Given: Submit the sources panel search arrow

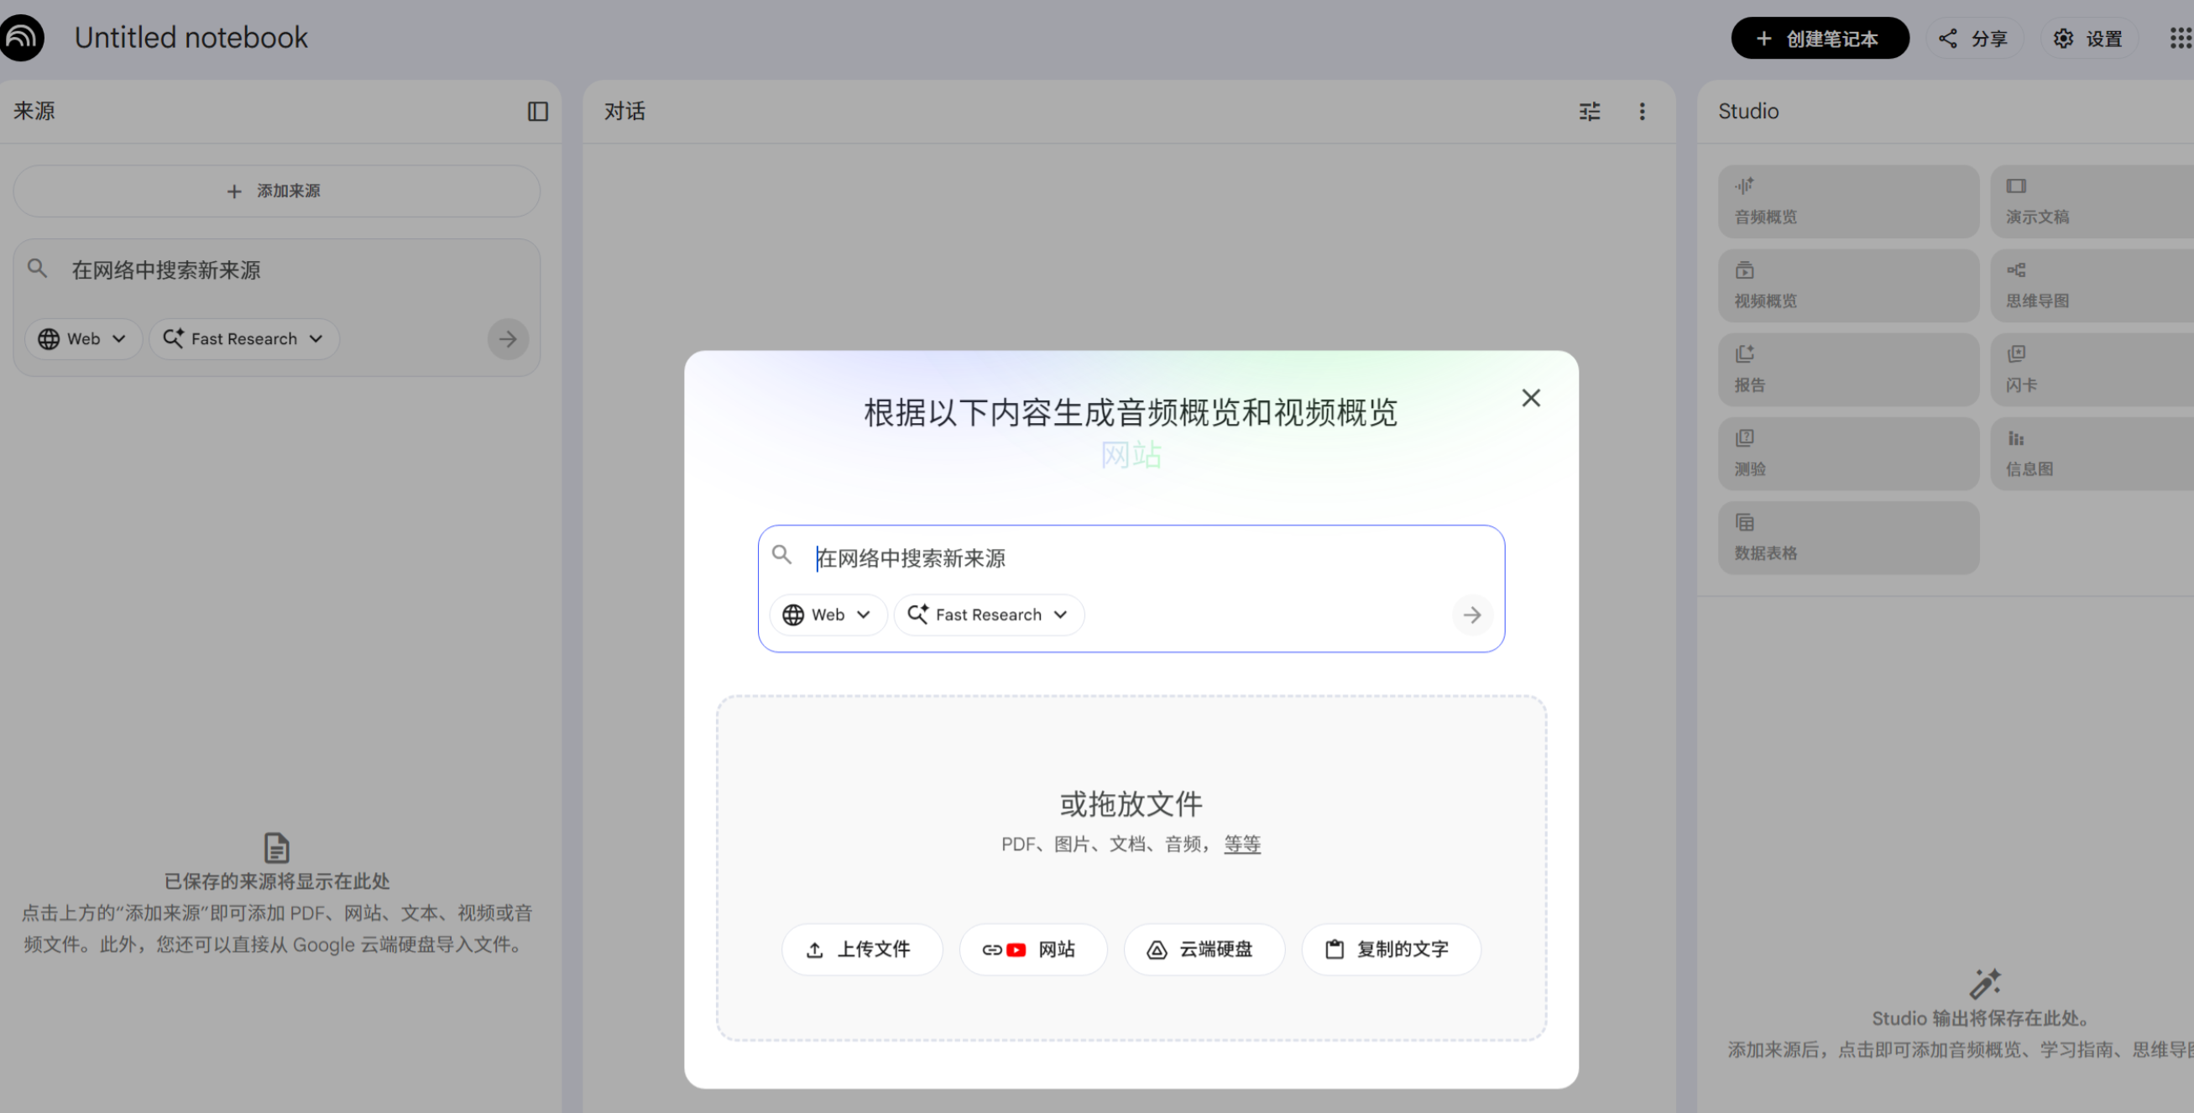Looking at the screenshot, I should (x=508, y=339).
